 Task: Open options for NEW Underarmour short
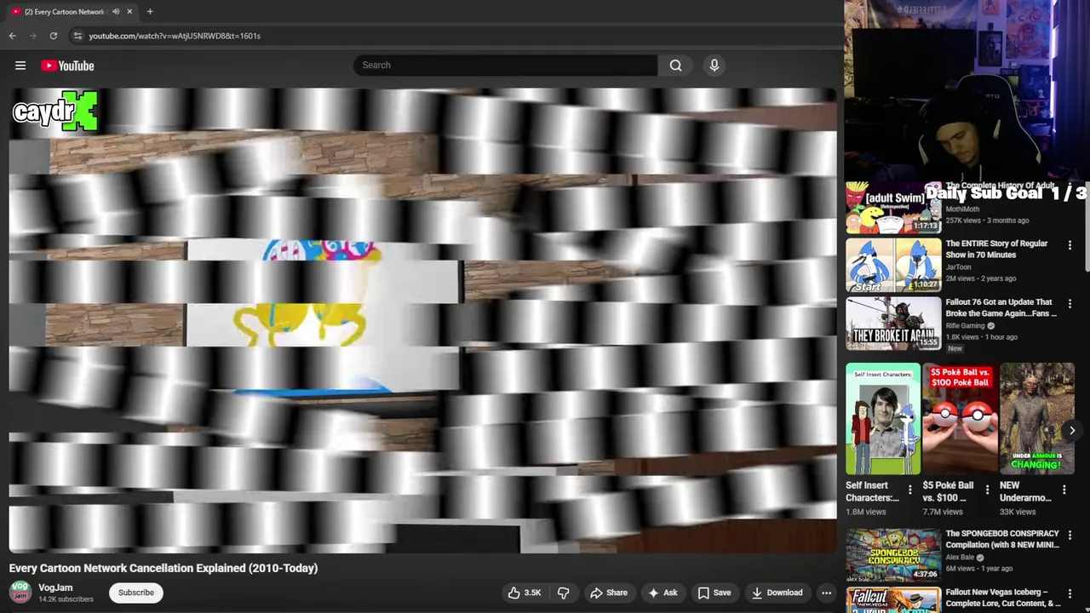(x=1064, y=490)
